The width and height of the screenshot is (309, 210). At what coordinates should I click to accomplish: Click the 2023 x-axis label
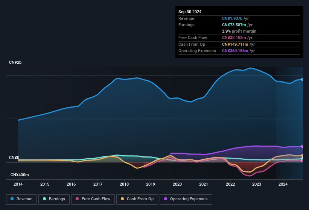257,184
